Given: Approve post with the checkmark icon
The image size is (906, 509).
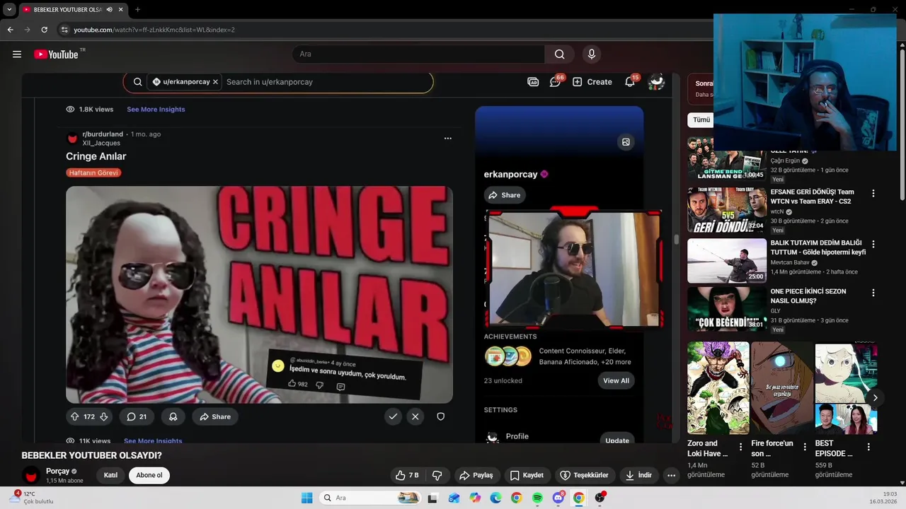Looking at the screenshot, I should pyautogui.click(x=394, y=417).
